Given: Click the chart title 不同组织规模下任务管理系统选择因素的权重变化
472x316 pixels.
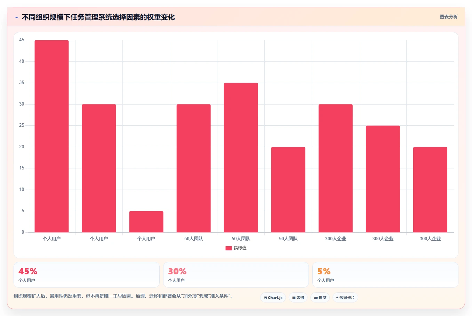Looking at the screenshot, I should [98, 17].
